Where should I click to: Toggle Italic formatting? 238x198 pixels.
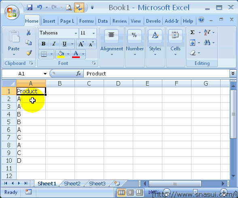[54, 44]
